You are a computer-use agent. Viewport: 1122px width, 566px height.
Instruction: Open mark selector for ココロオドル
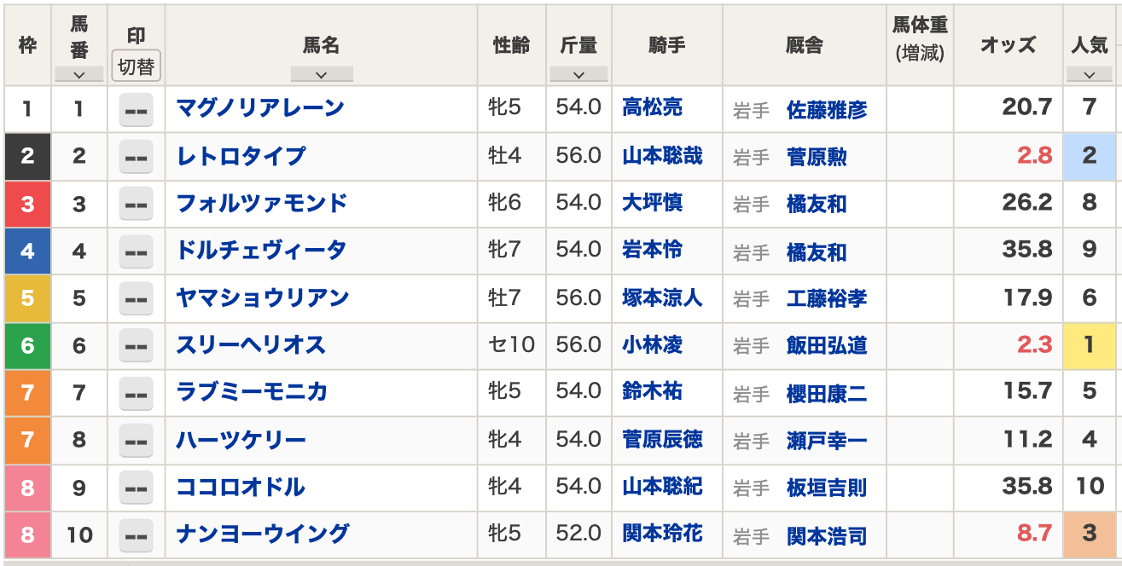[136, 488]
